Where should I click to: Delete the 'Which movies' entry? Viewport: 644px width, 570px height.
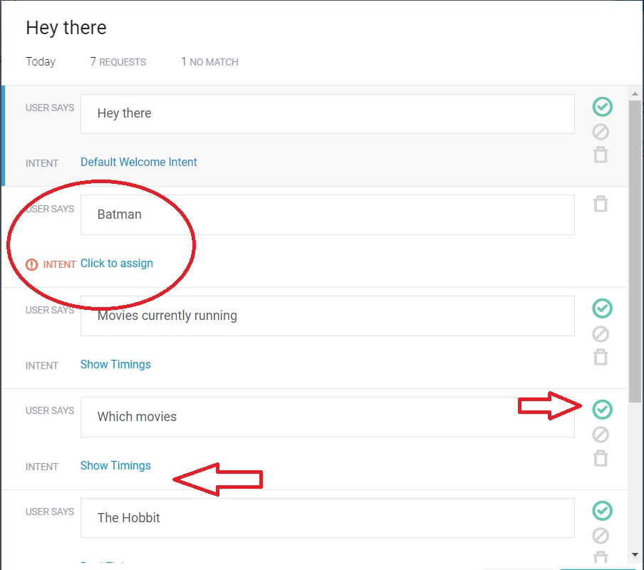click(601, 458)
